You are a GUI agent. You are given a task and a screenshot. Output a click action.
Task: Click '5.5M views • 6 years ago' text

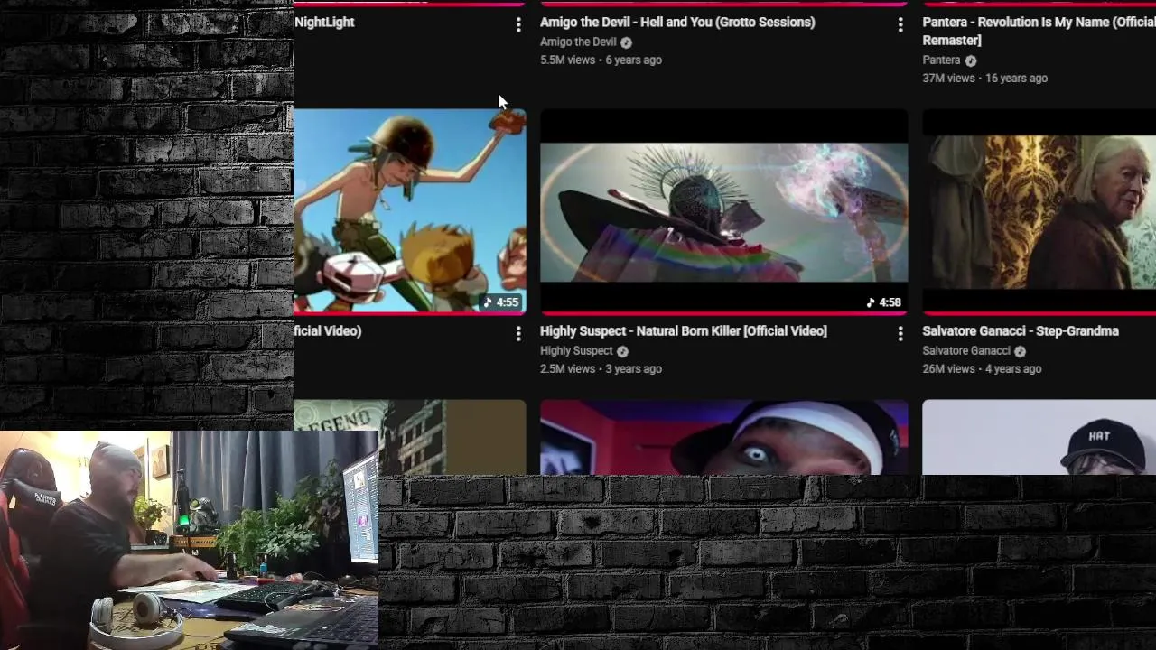click(x=601, y=60)
